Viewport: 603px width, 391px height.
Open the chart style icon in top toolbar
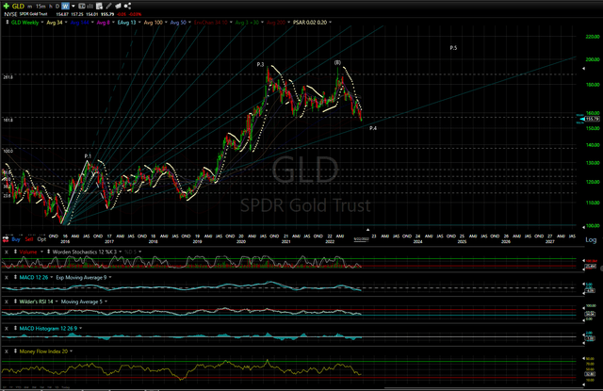(x=82, y=7)
